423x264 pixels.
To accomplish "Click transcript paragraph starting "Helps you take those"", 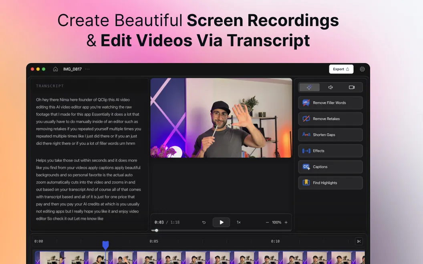I will [x=89, y=189].
